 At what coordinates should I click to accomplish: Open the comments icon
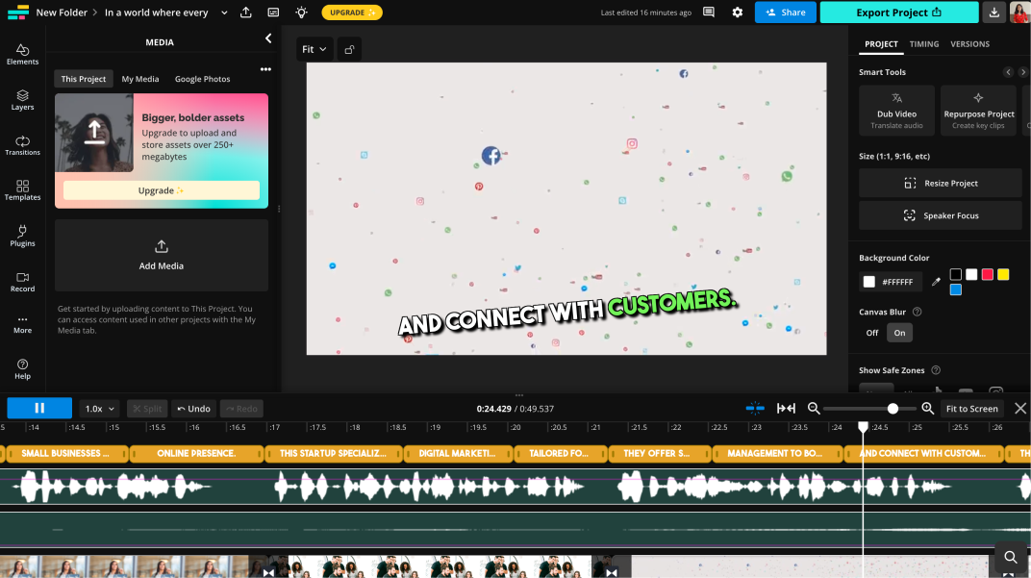pyautogui.click(x=708, y=13)
